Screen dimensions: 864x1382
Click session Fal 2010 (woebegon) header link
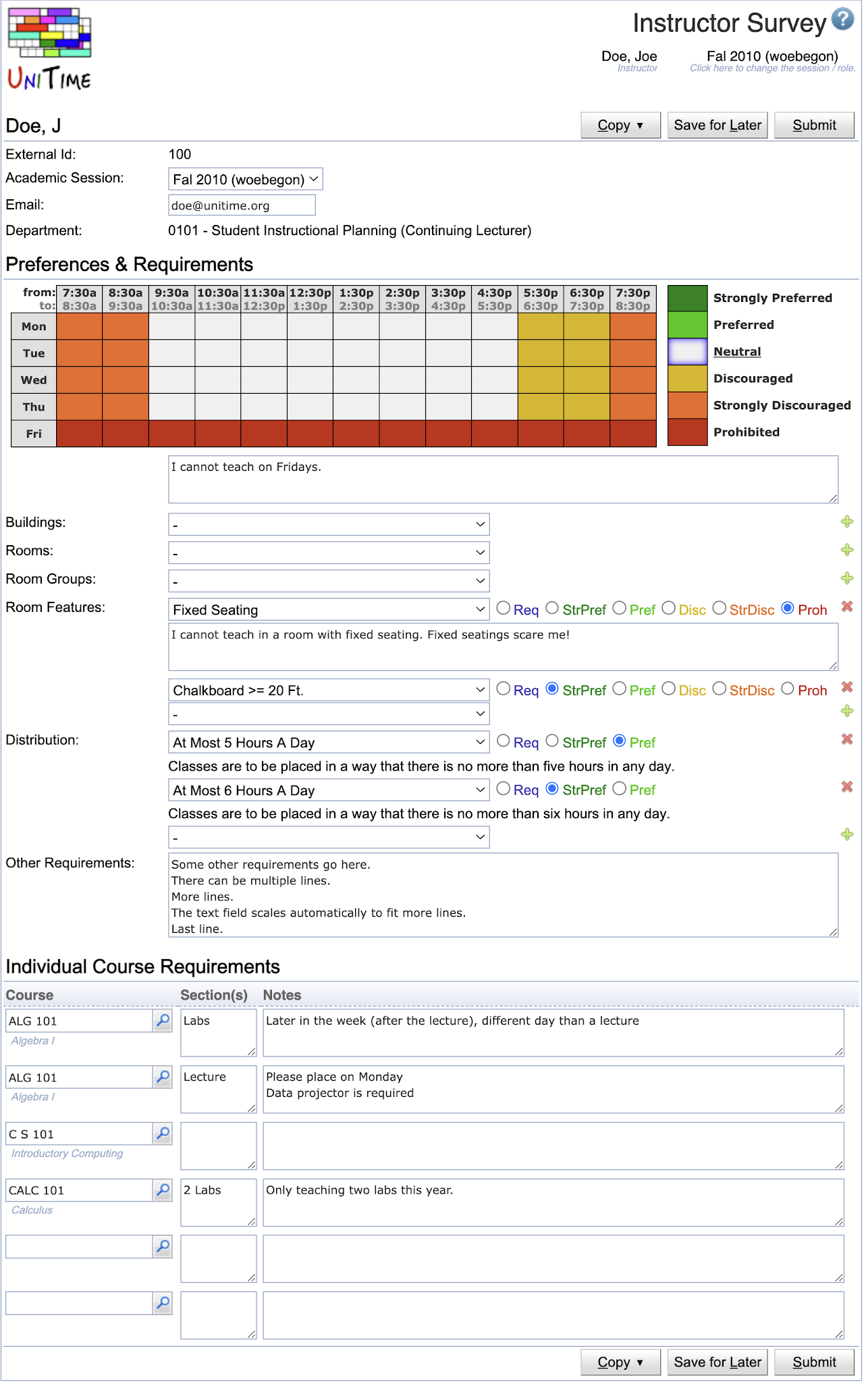(772, 57)
